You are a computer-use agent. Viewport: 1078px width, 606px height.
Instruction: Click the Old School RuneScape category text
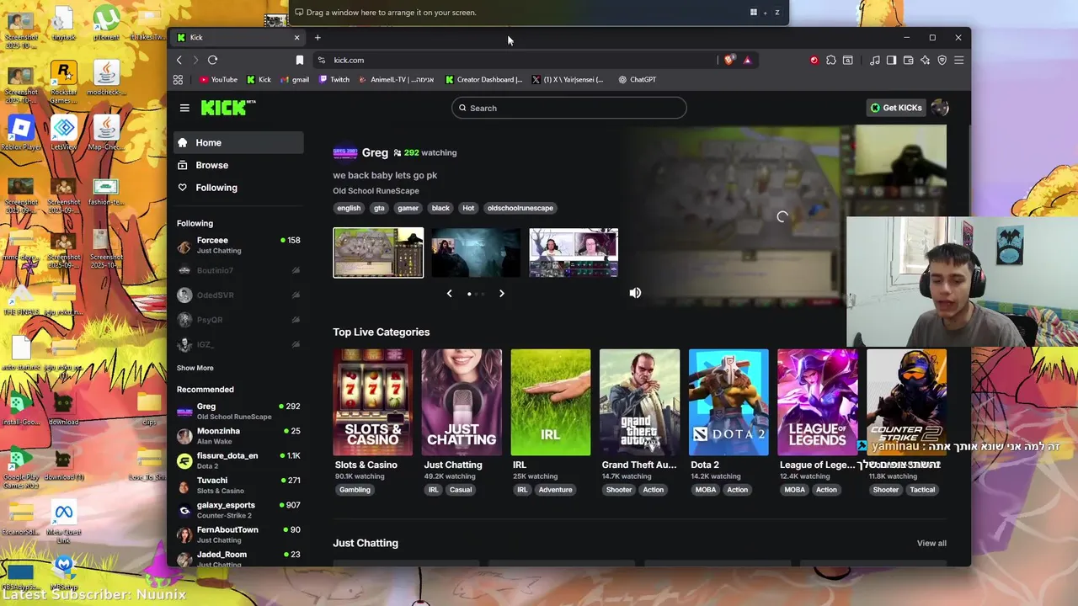coord(376,191)
